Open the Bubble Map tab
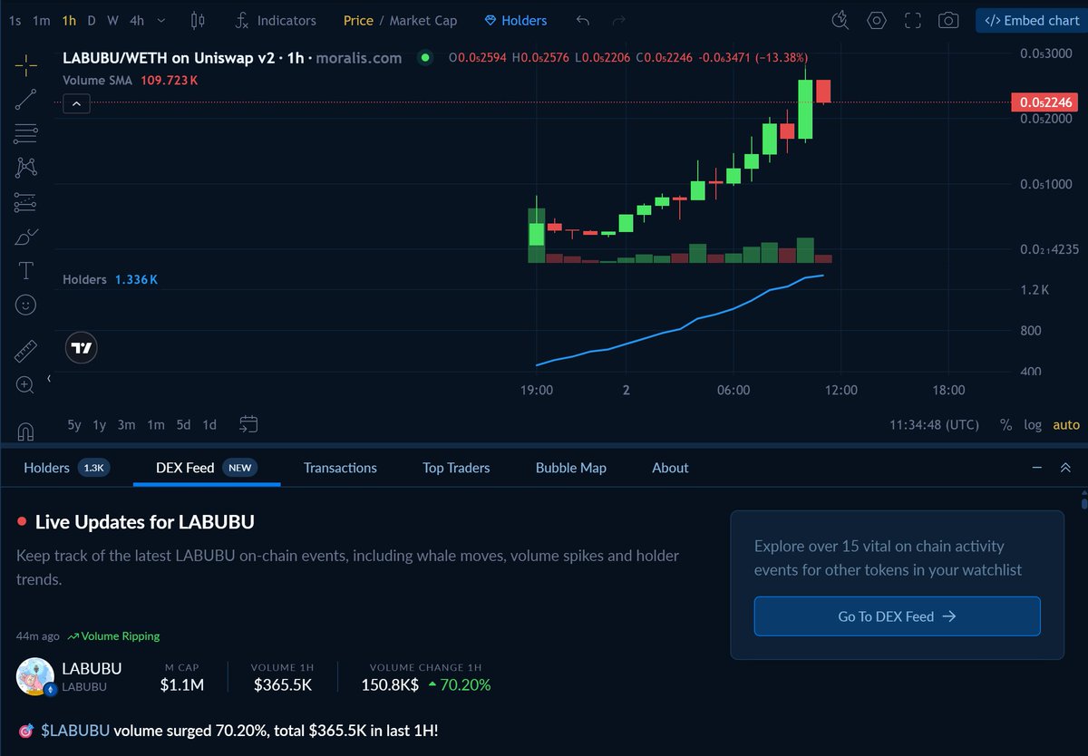Image resolution: width=1088 pixels, height=756 pixels. click(x=571, y=468)
